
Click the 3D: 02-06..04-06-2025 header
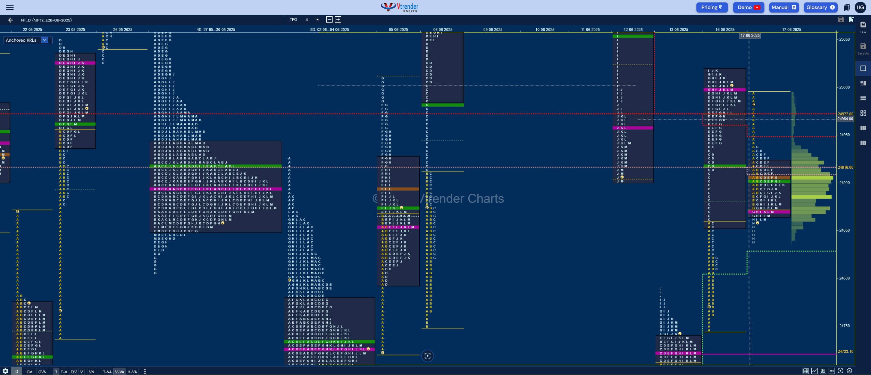click(x=329, y=30)
